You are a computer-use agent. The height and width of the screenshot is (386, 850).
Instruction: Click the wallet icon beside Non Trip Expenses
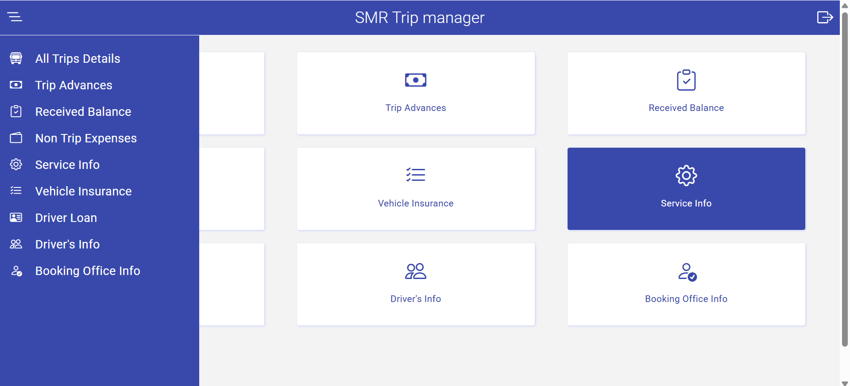[x=16, y=138]
